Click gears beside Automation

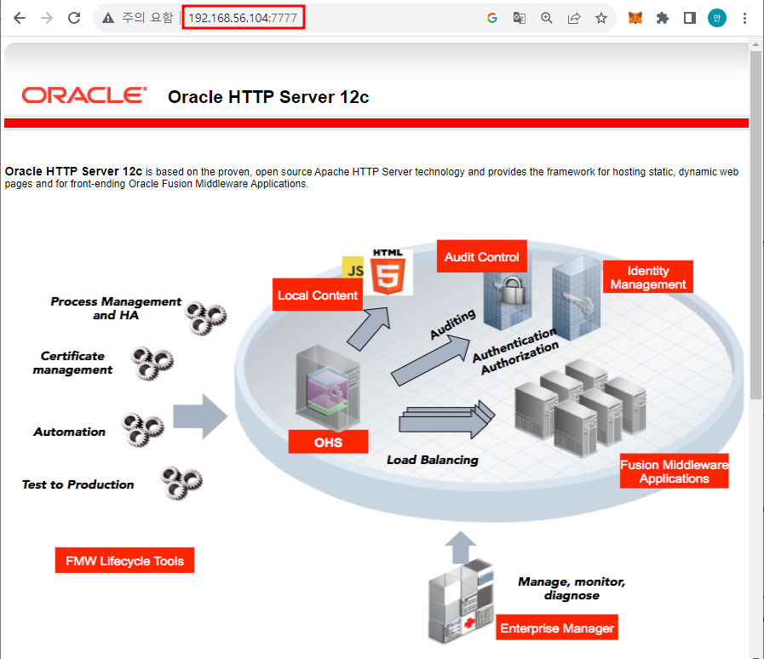(x=142, y=430)
